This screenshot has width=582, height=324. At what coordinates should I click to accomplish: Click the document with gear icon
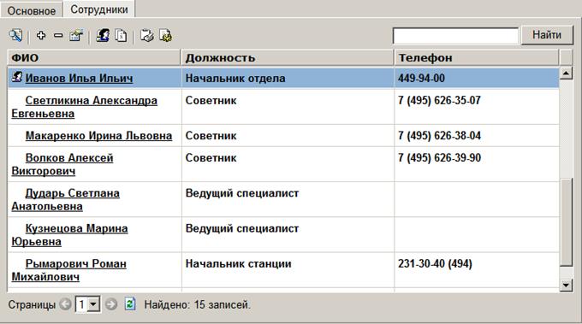pos(165,36)
